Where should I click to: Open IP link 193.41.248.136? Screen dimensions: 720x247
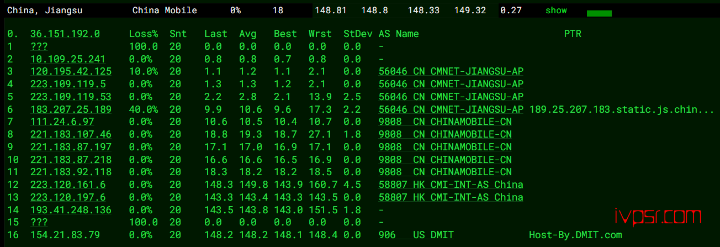click(71, 211)
